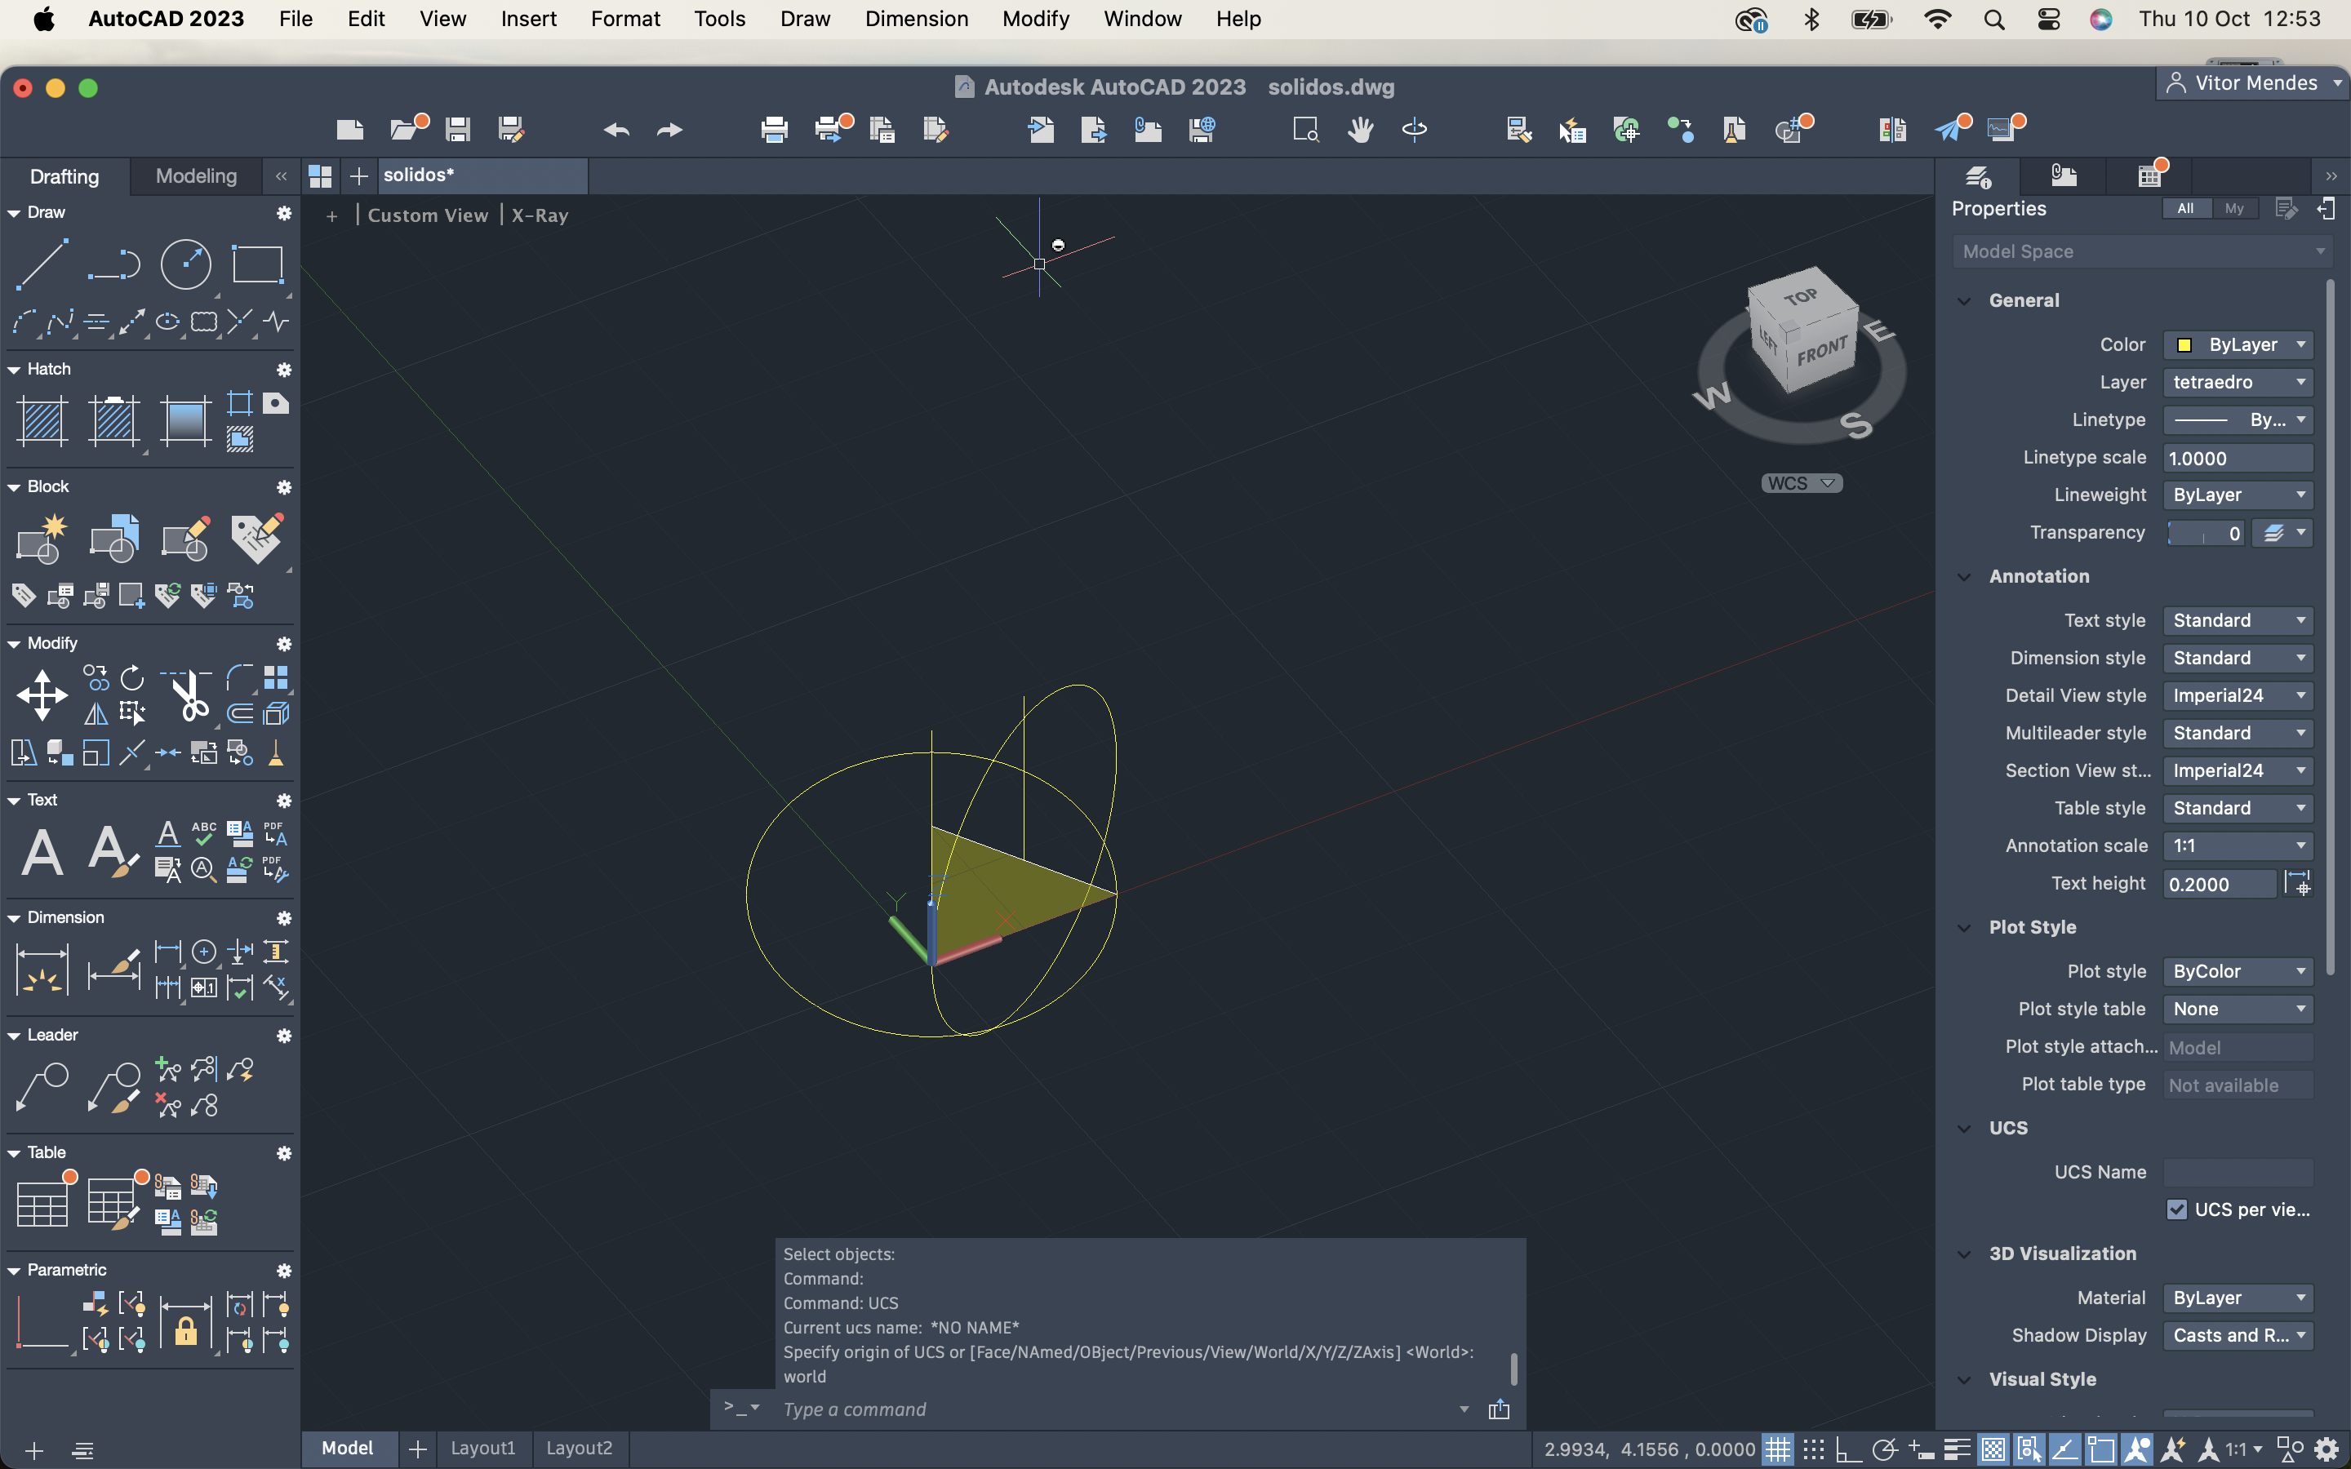Click the Zoom Window toolbar icon
This screenshot has width=2351, height=1469.
(x=1305, y=129)
